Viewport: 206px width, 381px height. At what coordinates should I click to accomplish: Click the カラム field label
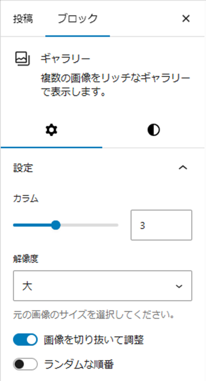click(x=26, y=199)
